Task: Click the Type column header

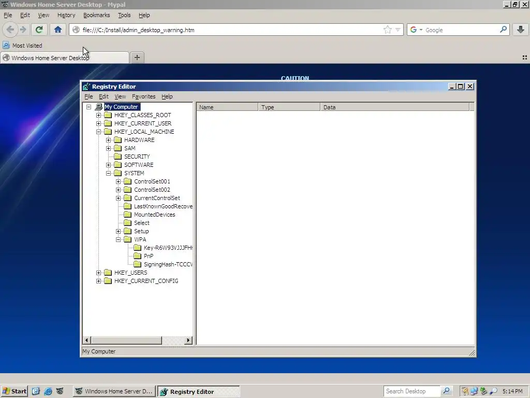Action: 289,107
